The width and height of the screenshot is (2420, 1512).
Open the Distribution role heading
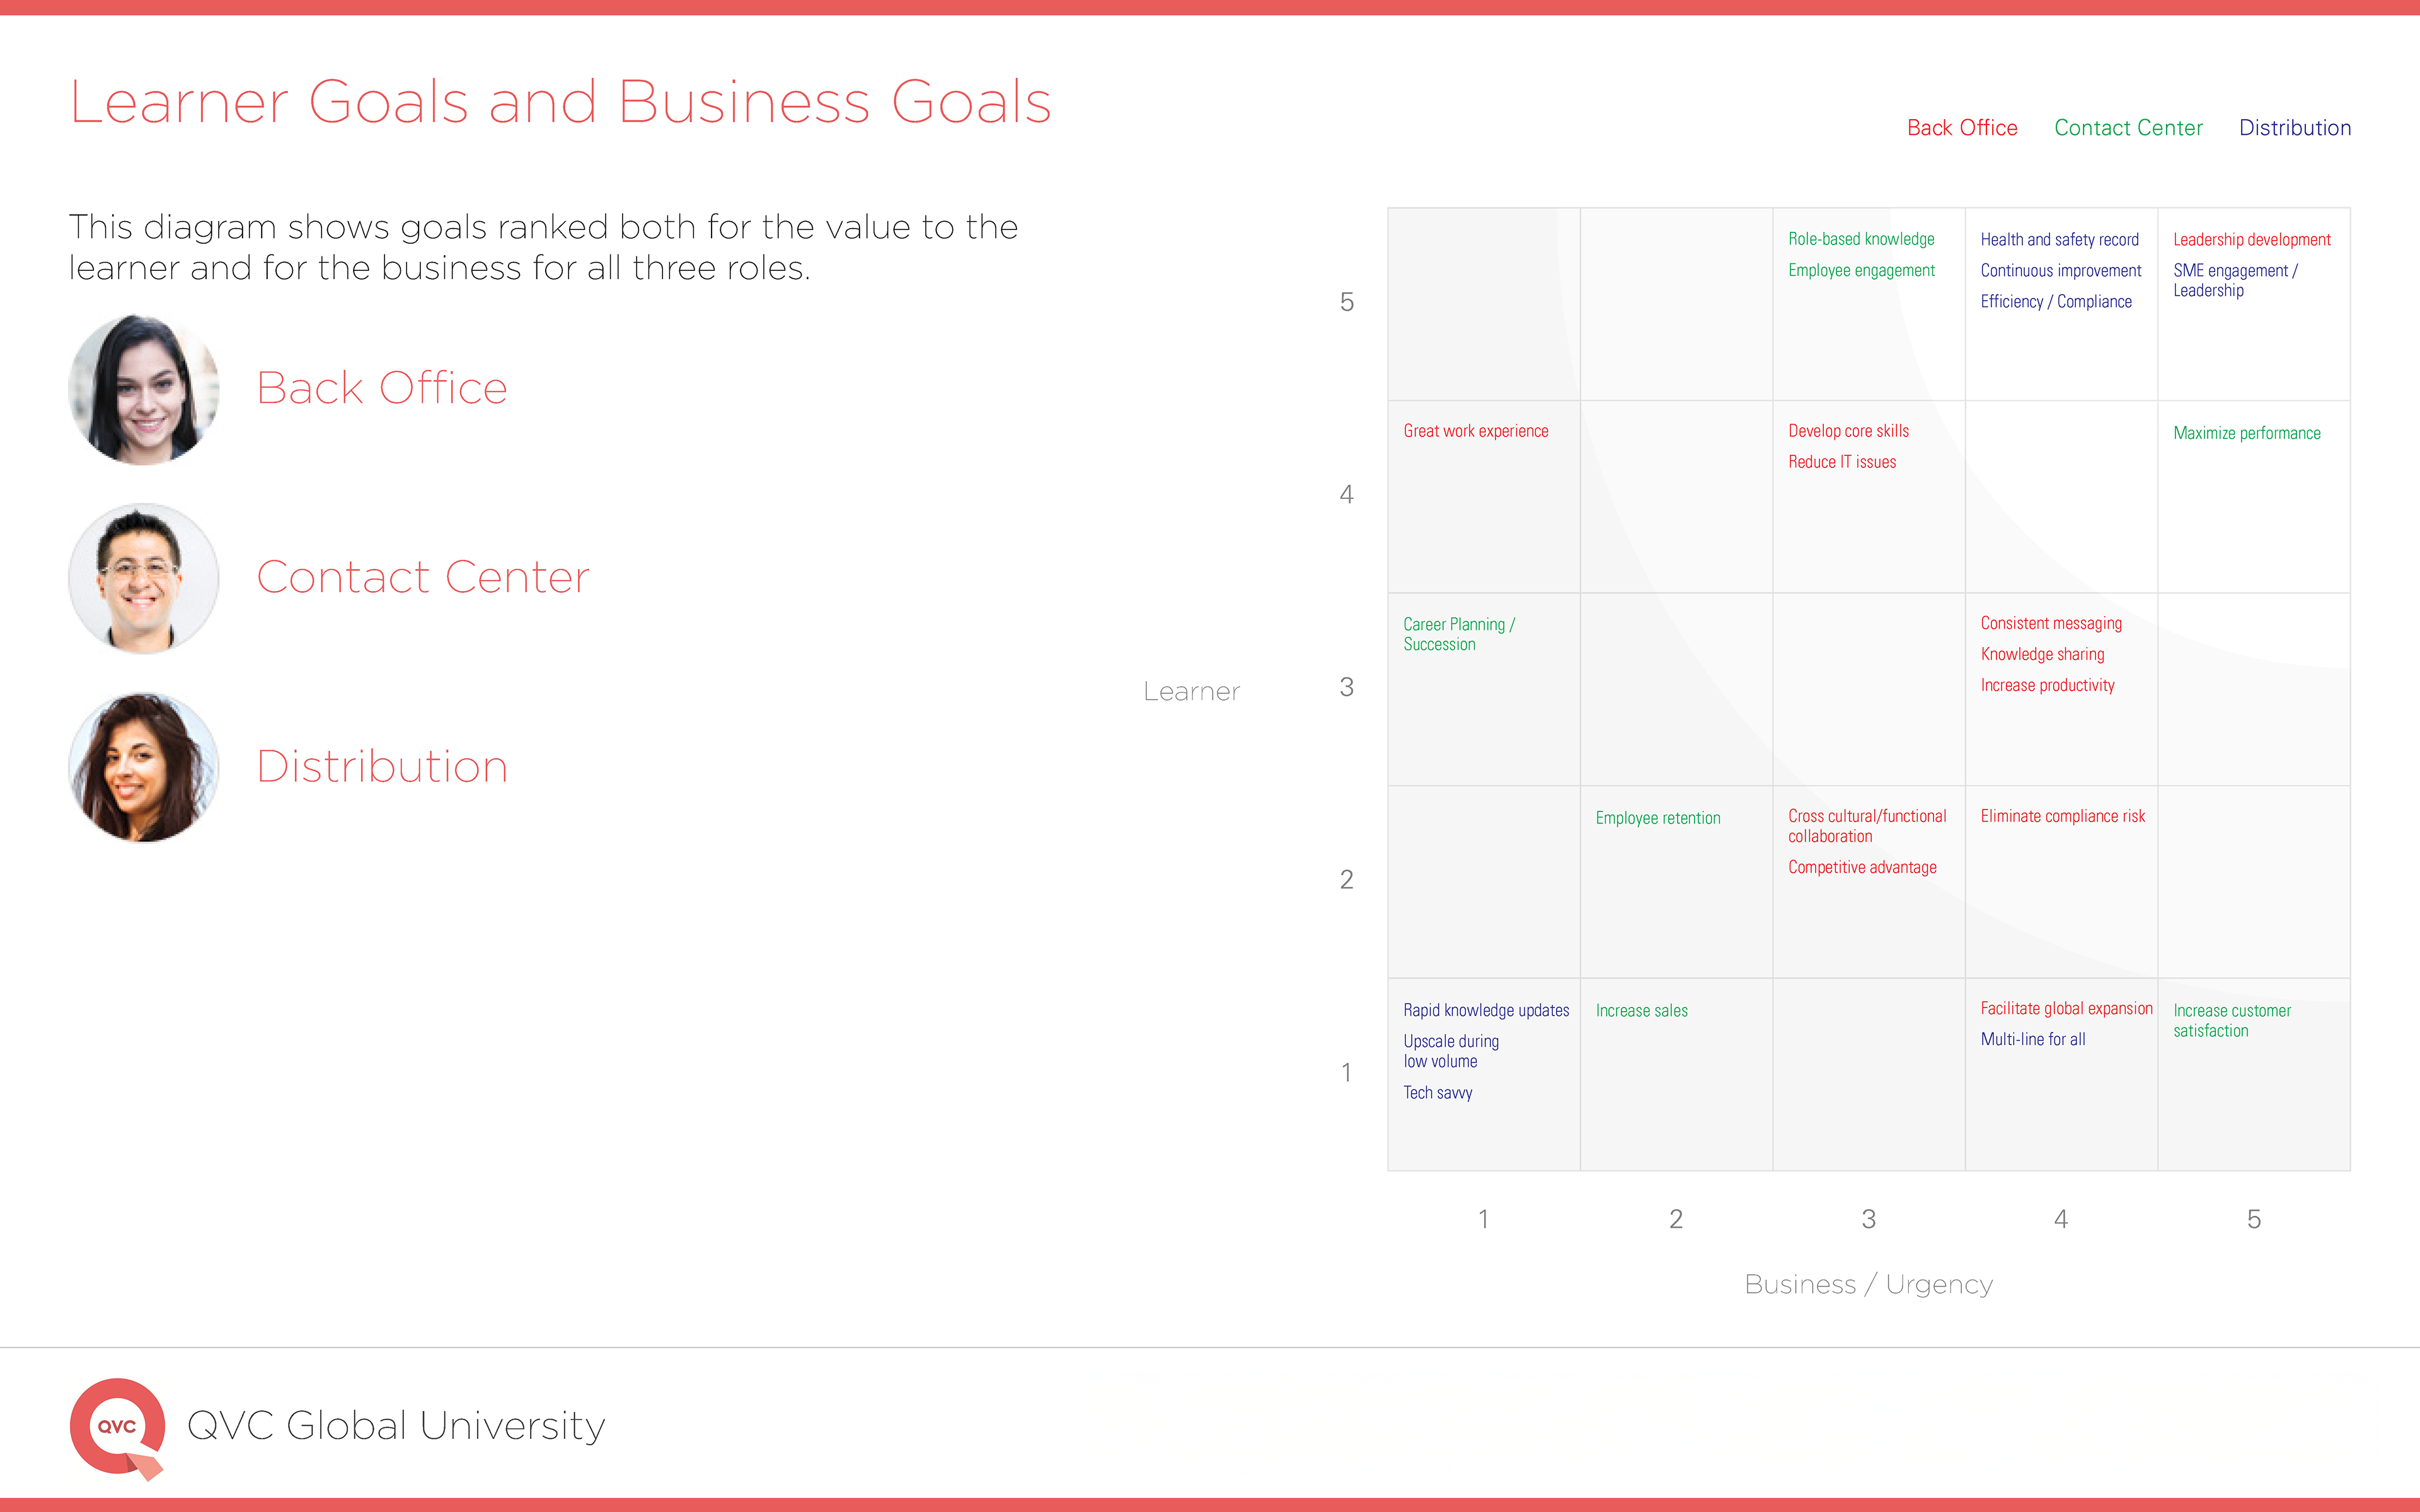pyautogui.click(x=382, y=766)
